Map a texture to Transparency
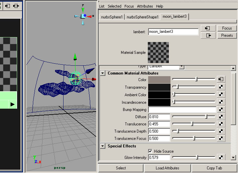Image resolution: width=238 pixels, height=173 pixels. [x=221, y=87]
